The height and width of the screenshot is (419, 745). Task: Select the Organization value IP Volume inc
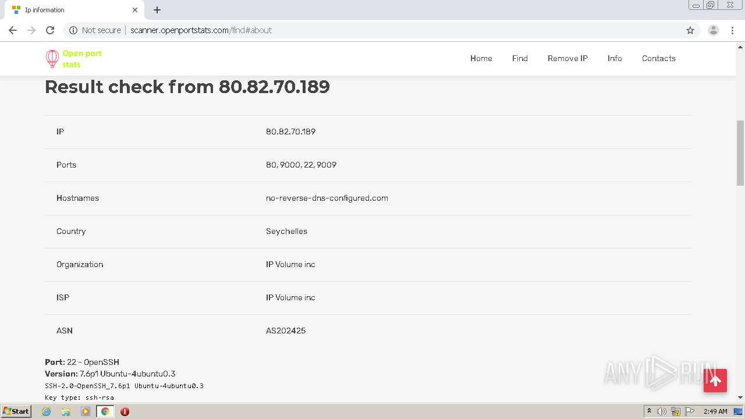click(x=290, y=264)
